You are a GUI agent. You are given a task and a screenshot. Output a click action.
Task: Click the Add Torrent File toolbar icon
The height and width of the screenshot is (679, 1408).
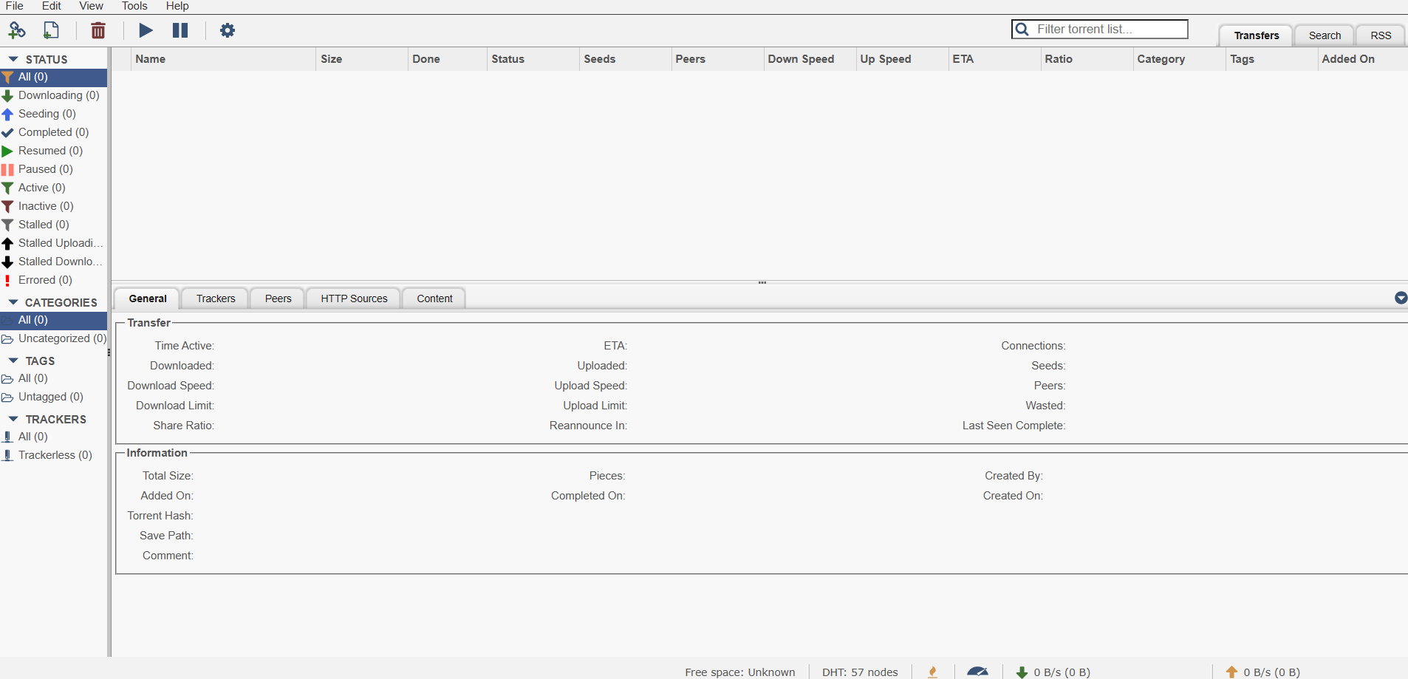coord(51,30)
